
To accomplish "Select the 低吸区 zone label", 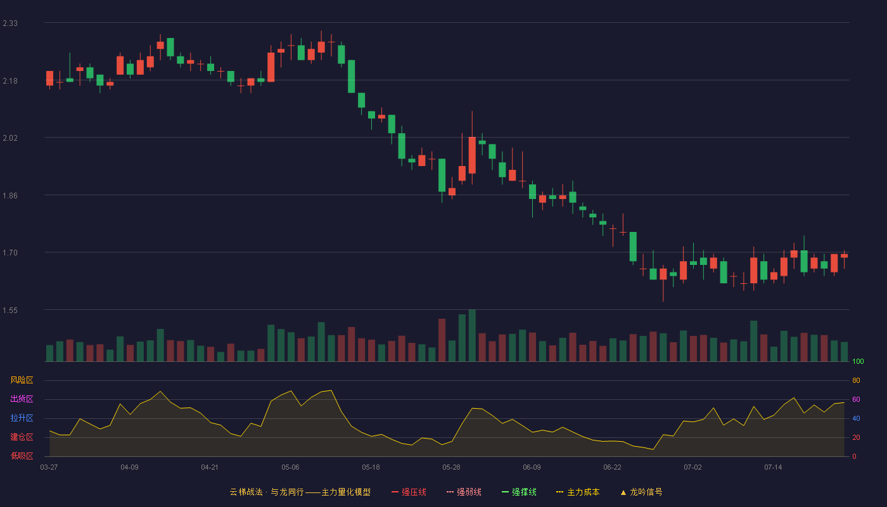I will coord(22,456).
